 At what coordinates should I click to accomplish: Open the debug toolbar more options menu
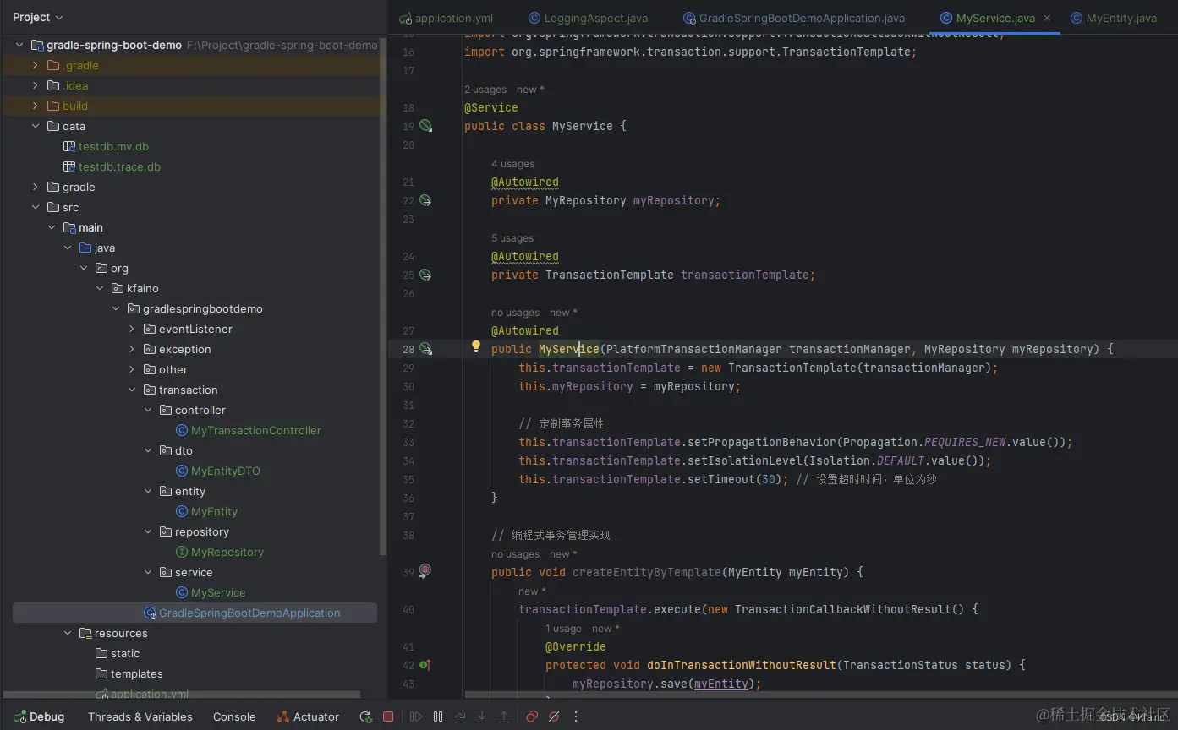pyautogui.click(x=577, y=716)
